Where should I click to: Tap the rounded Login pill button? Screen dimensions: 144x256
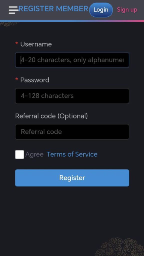pos(101,10)
